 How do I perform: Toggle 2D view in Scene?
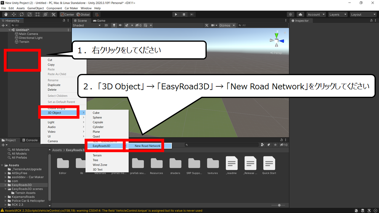(x=106, y=25)
